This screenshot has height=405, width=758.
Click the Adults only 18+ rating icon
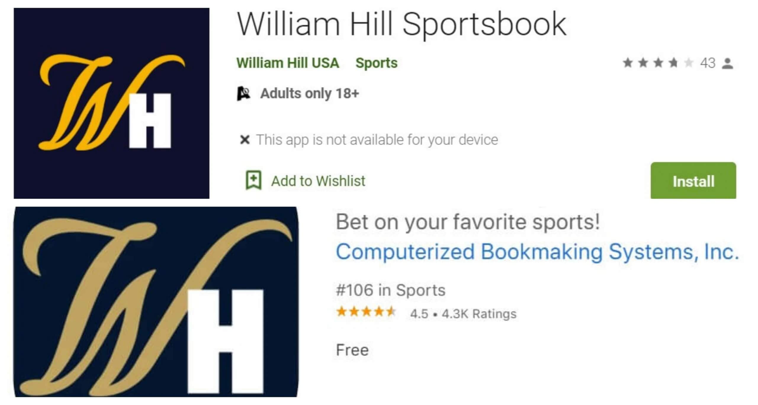point(244,94)
